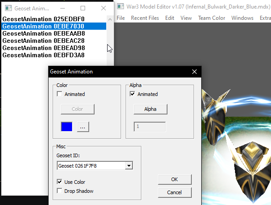The image size is (271, 205).
Task: Open the File menu
Action: pos(121,18)
